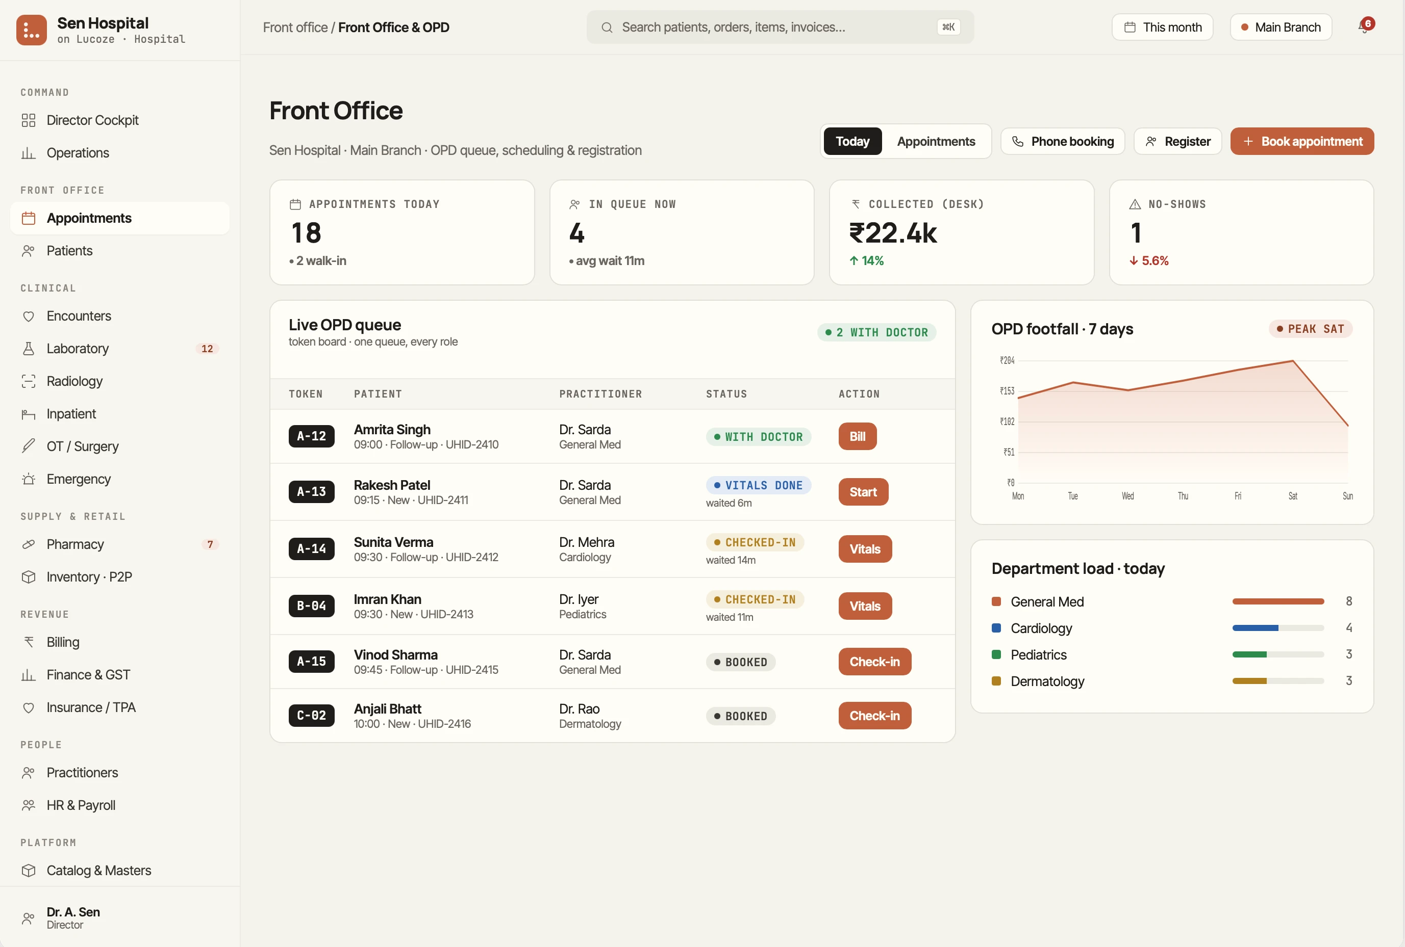Click the Register button

point(1177,141)
